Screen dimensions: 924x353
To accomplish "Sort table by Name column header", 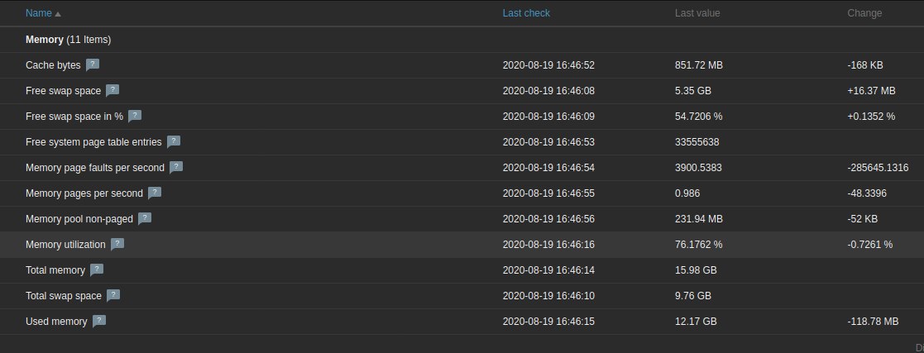I will tap(38, 13).
